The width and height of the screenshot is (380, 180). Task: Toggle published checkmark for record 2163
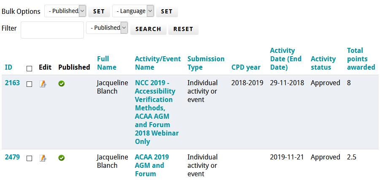[x=62, y=84]
